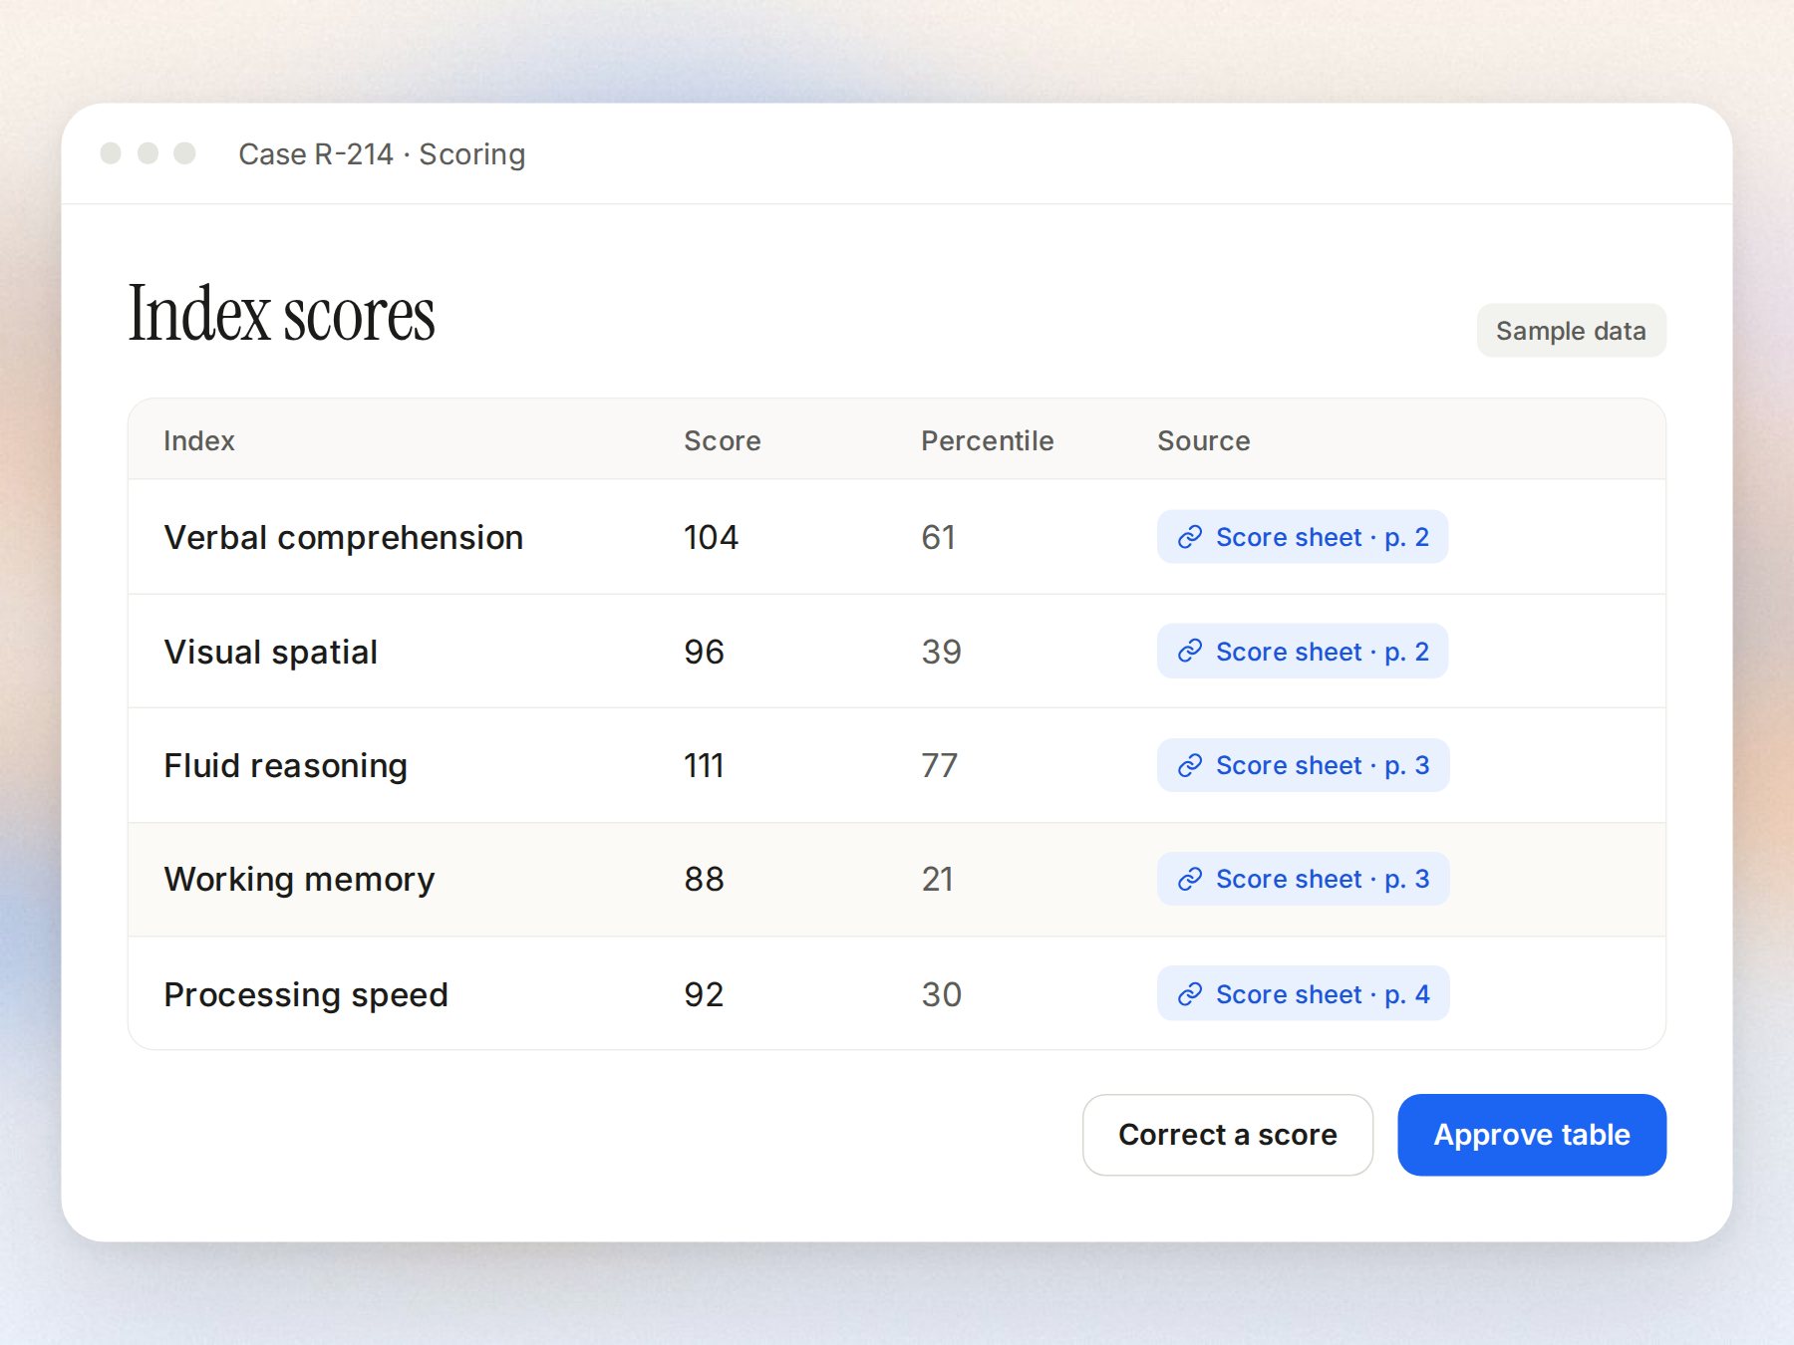Click the percentile value 30
The height and width of the screenshot is (1345, 1794).
[x=941, y=994]
